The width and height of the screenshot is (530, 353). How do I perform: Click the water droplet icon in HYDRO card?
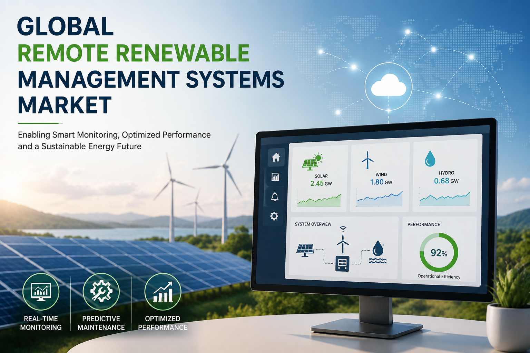coord(430,158)
